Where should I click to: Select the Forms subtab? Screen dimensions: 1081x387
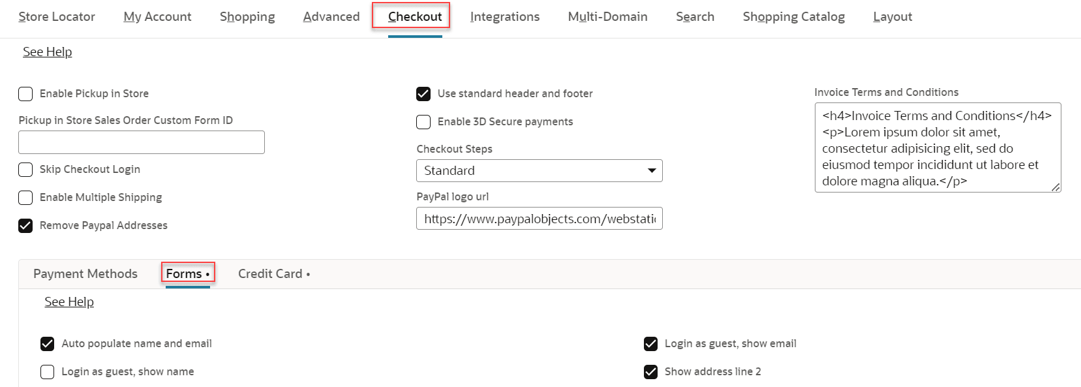coord(188,274)
